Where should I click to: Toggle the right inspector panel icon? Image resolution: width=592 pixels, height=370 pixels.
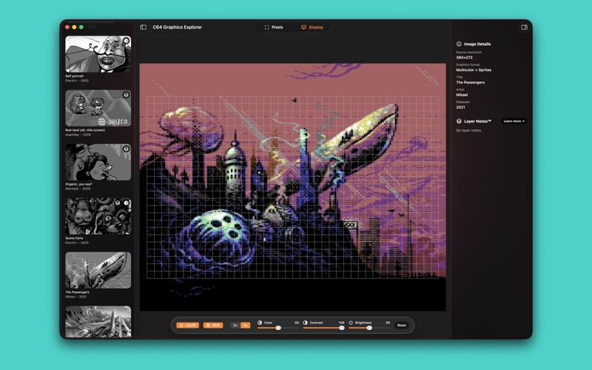coord(524,27)
